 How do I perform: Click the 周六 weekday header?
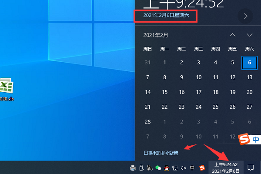[x=249, y=49]
